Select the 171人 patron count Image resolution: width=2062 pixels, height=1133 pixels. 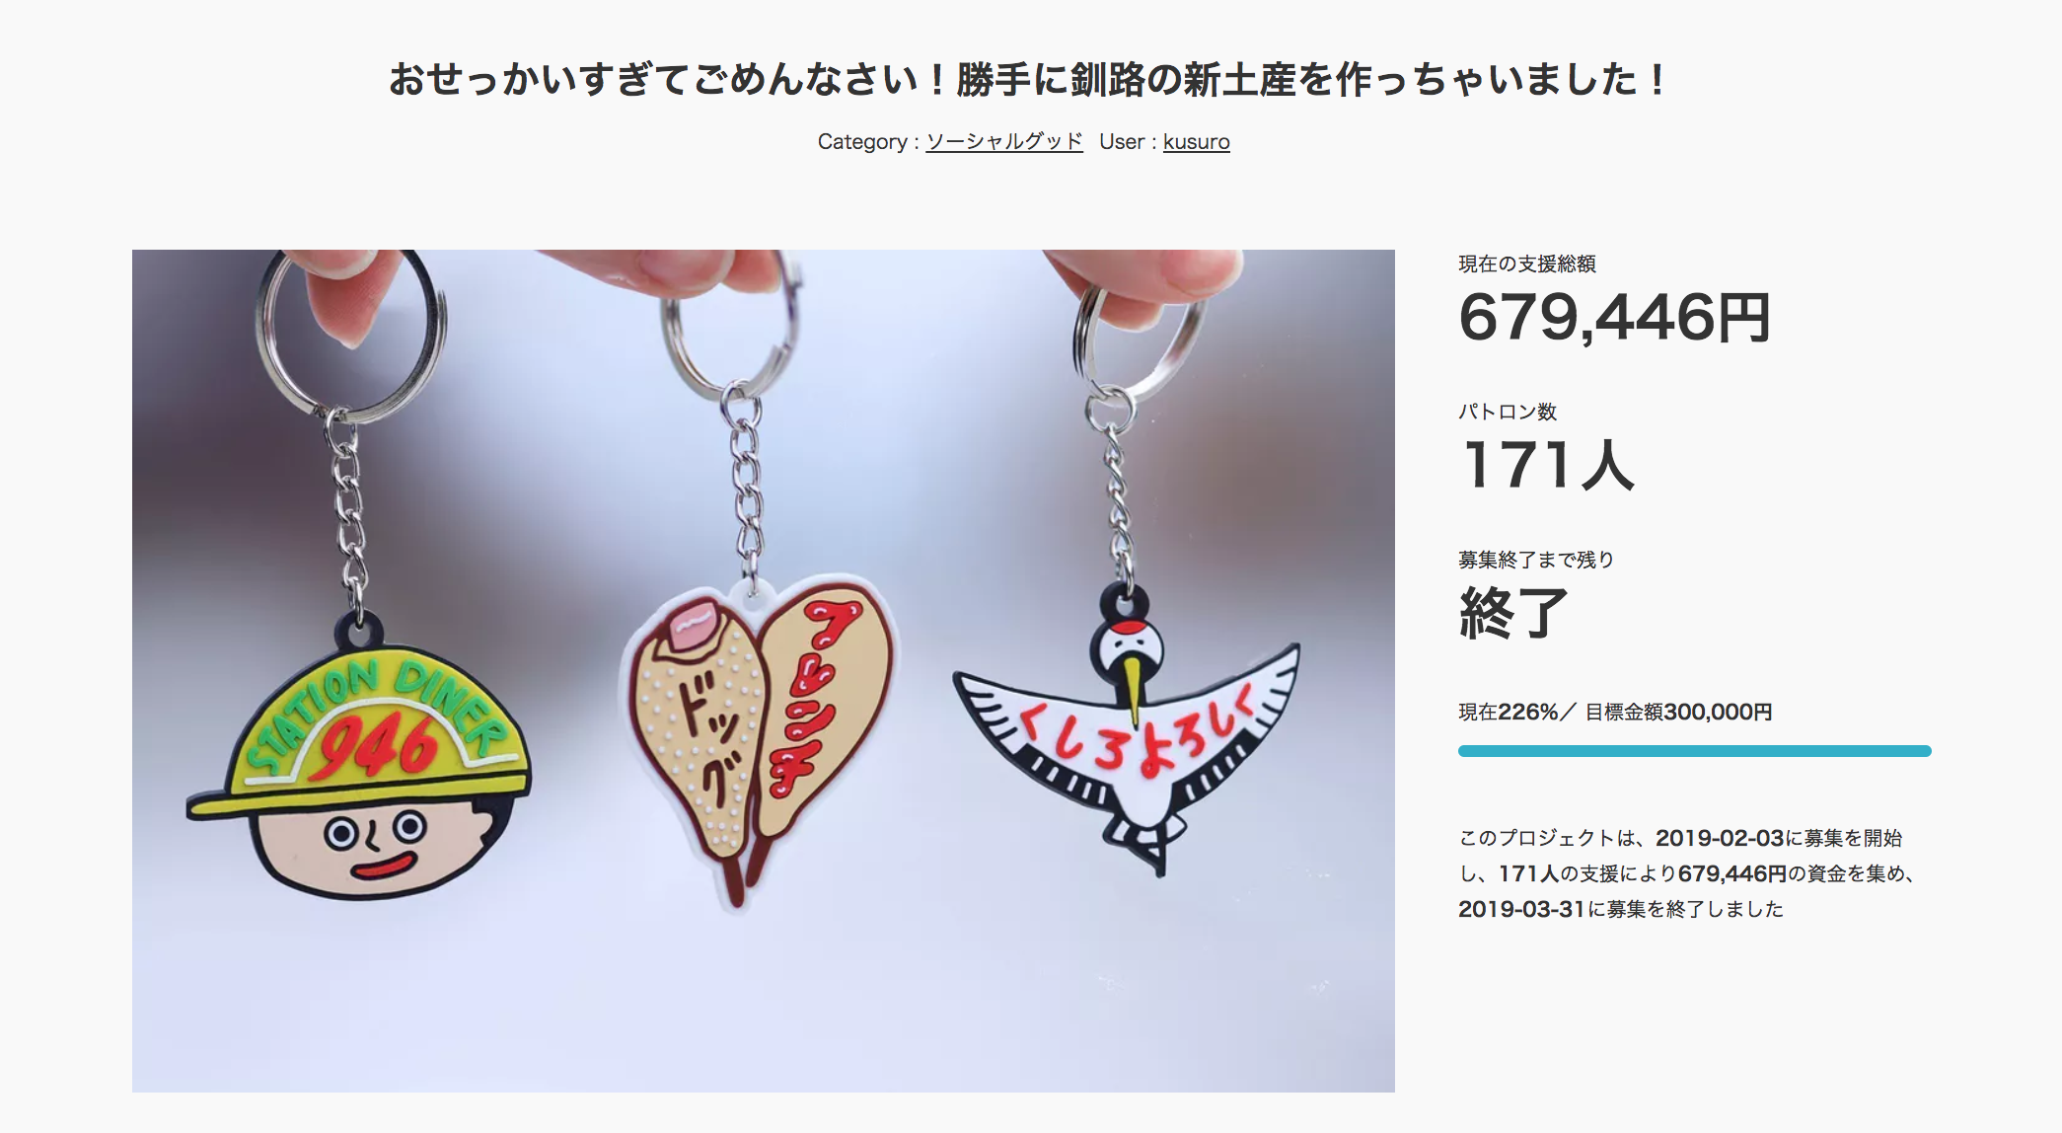[x=1547, y=465]
